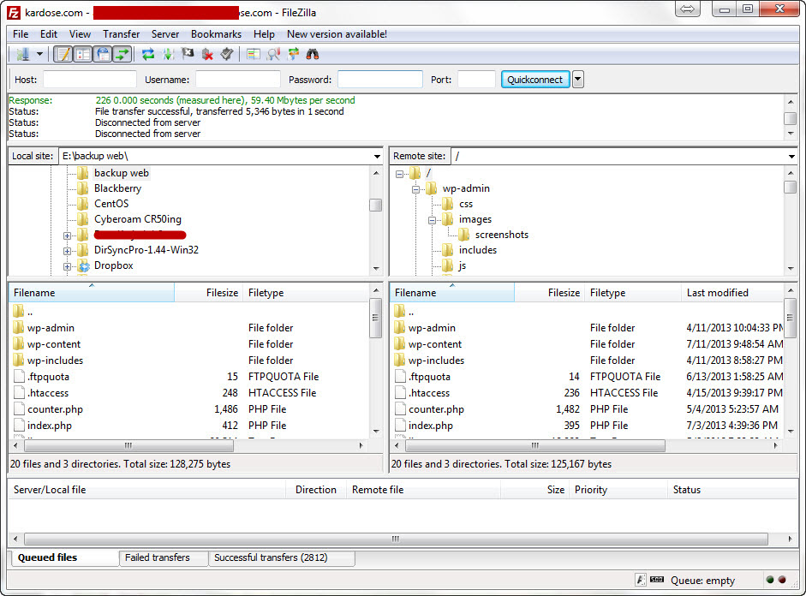Select Cyberoam CR50ing folder
Screen dimensions: 806x596
click(x=137, y=219)
